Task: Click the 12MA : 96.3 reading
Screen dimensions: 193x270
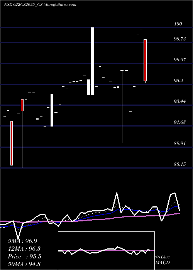Action: 24,249
